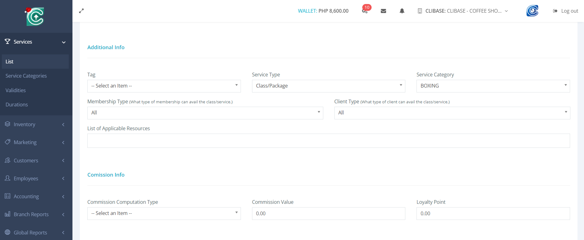Click the Global Reports globe icon
This screenshot has height=240, width=584.
click(8, 232)
